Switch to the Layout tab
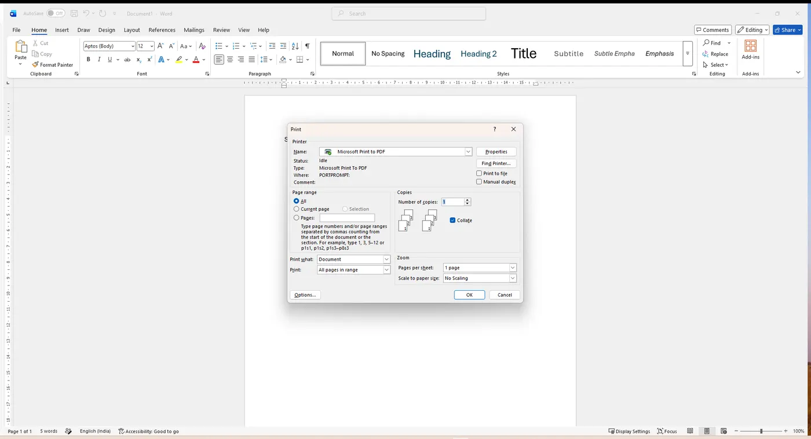This screenshot has height=439, width=811. click(x=131, y=30)
